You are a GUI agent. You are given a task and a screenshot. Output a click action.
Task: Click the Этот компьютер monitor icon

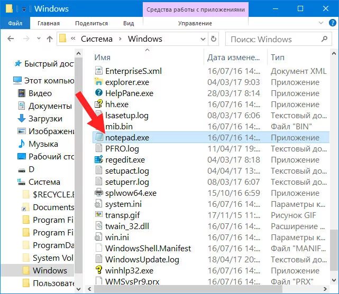coord(17,80)
